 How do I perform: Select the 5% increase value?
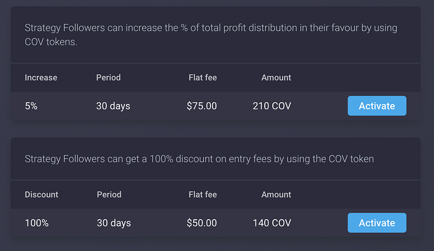pos(31,106)
